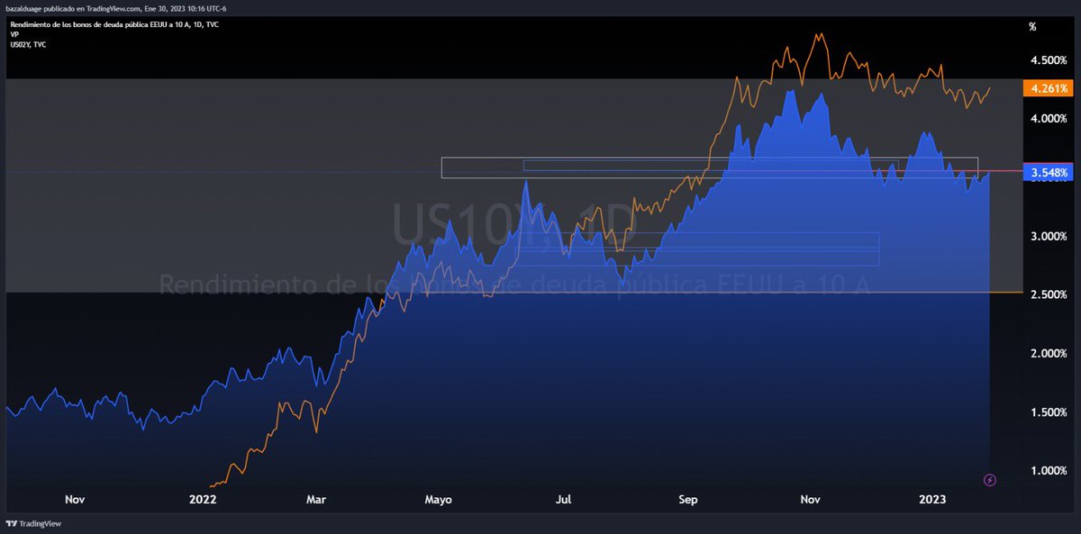Click the 2023 label on time axis
The width and height of the screenshot is (1081, 534).
click(932, 499)
